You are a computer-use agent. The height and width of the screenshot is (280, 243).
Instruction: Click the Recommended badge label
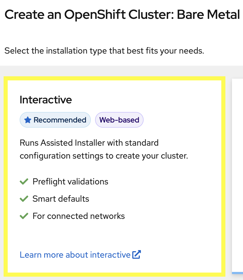60,120
